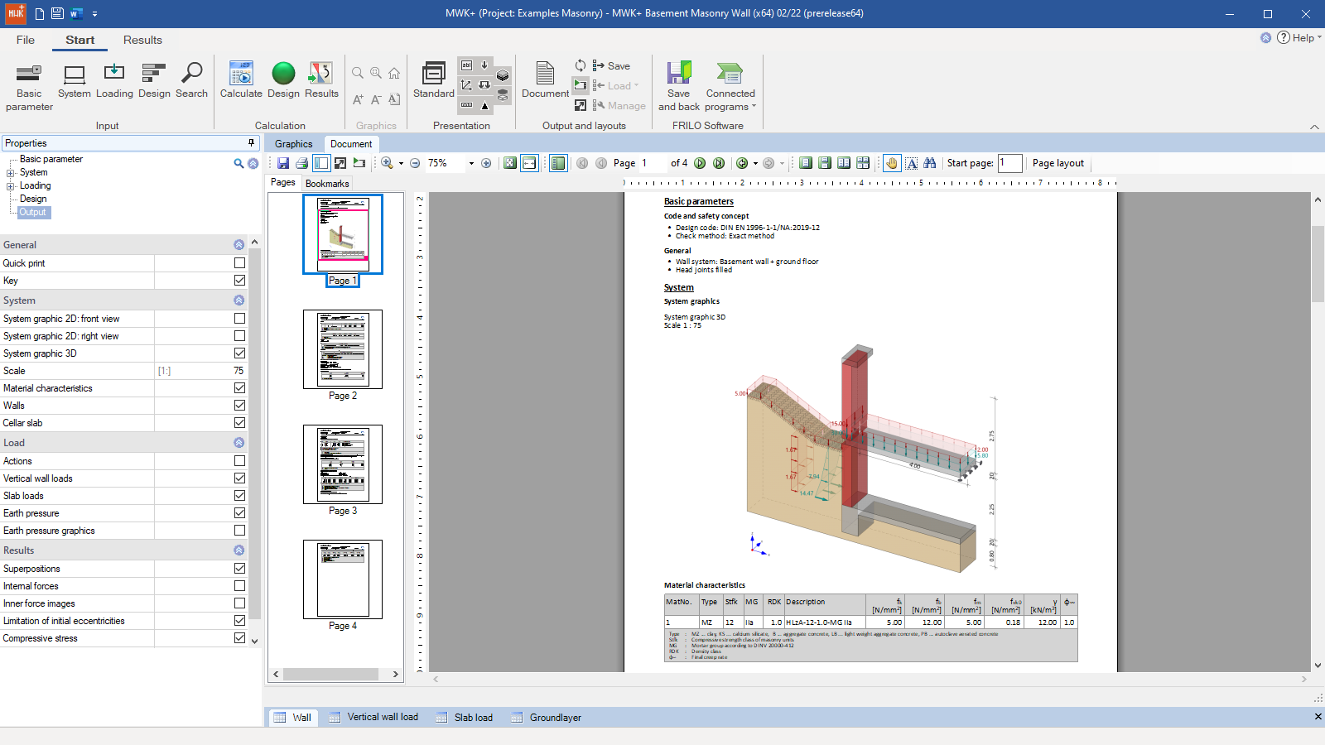Click Save and back in FRILO Software
1325x745 pixels.
pos(679,87)
